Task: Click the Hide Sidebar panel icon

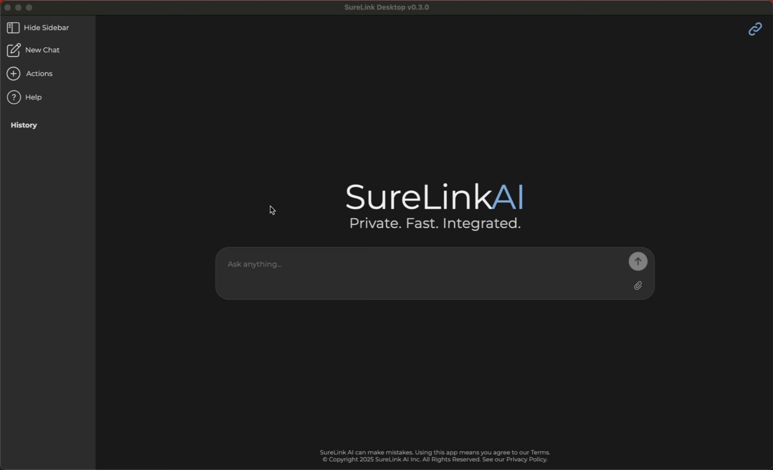Action: pos(13,28)
